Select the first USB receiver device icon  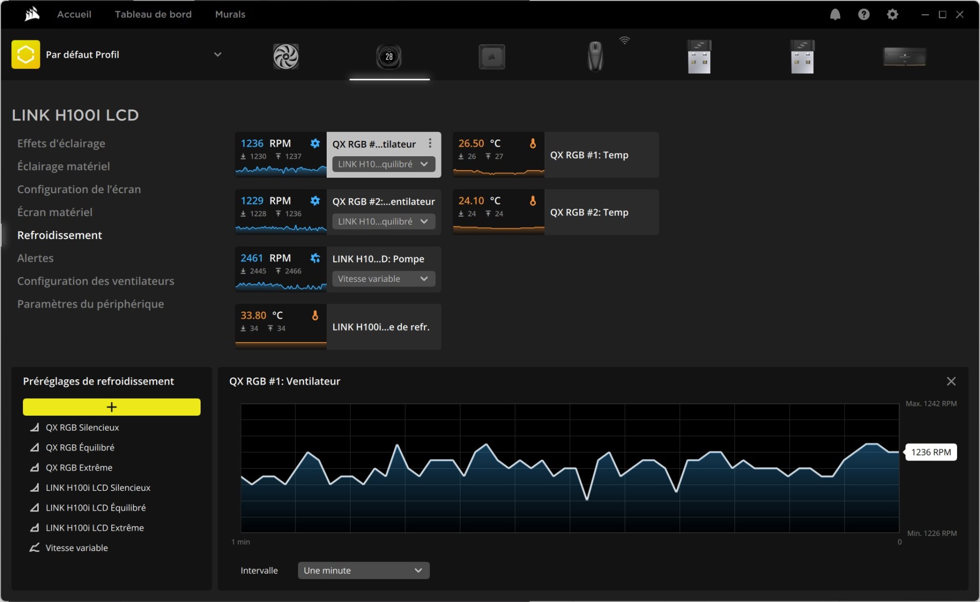pyautogui.click(x=699, y=56)
